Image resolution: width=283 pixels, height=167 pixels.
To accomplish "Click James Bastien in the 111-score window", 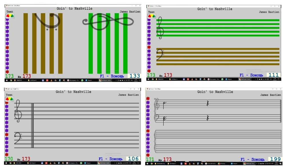I will click(x=269, y=12).
